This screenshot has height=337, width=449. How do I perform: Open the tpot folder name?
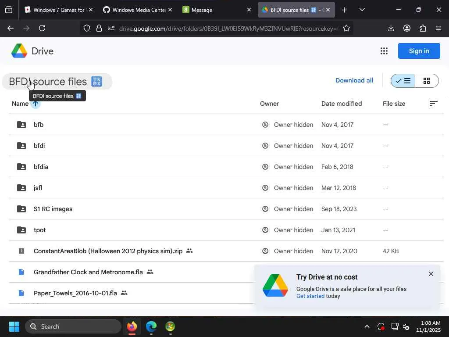pyautogui.click(x=39, y=230)
